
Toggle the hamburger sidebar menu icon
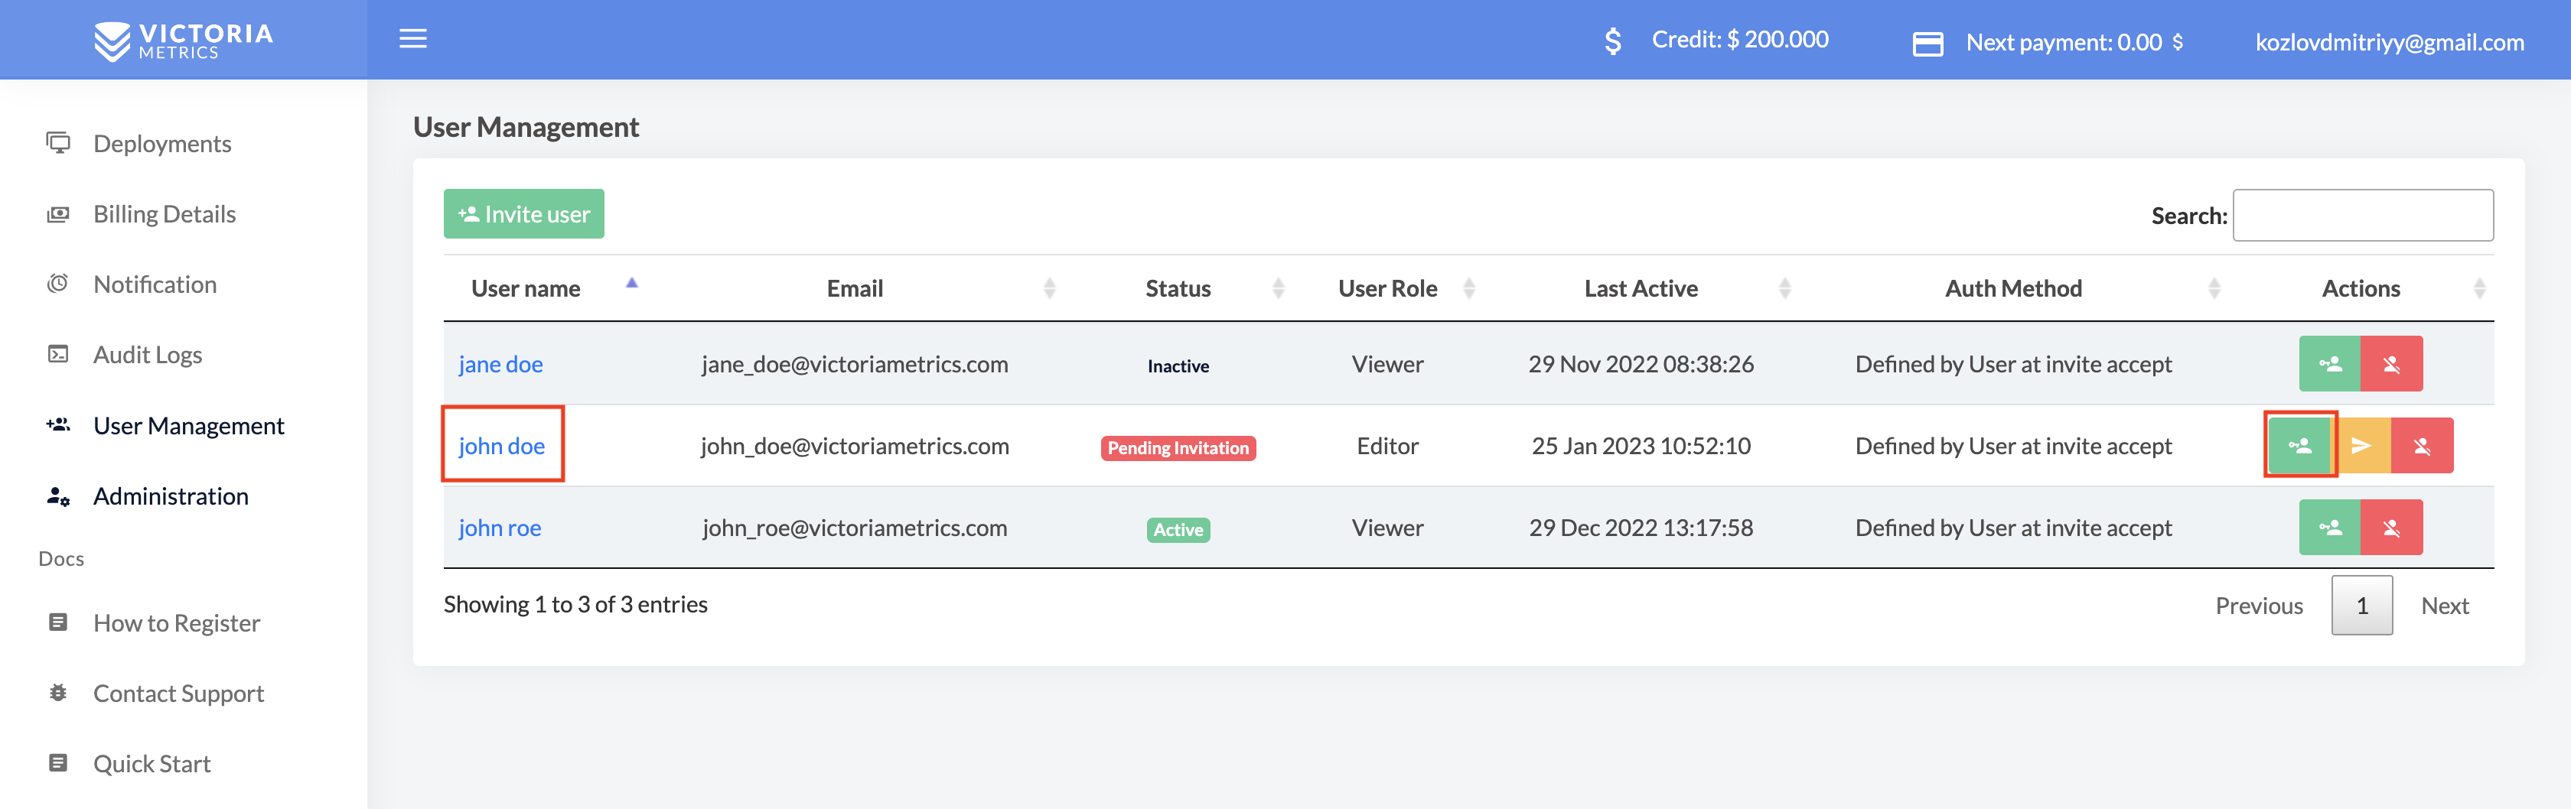pyautogui.click(x=413, y=39)
